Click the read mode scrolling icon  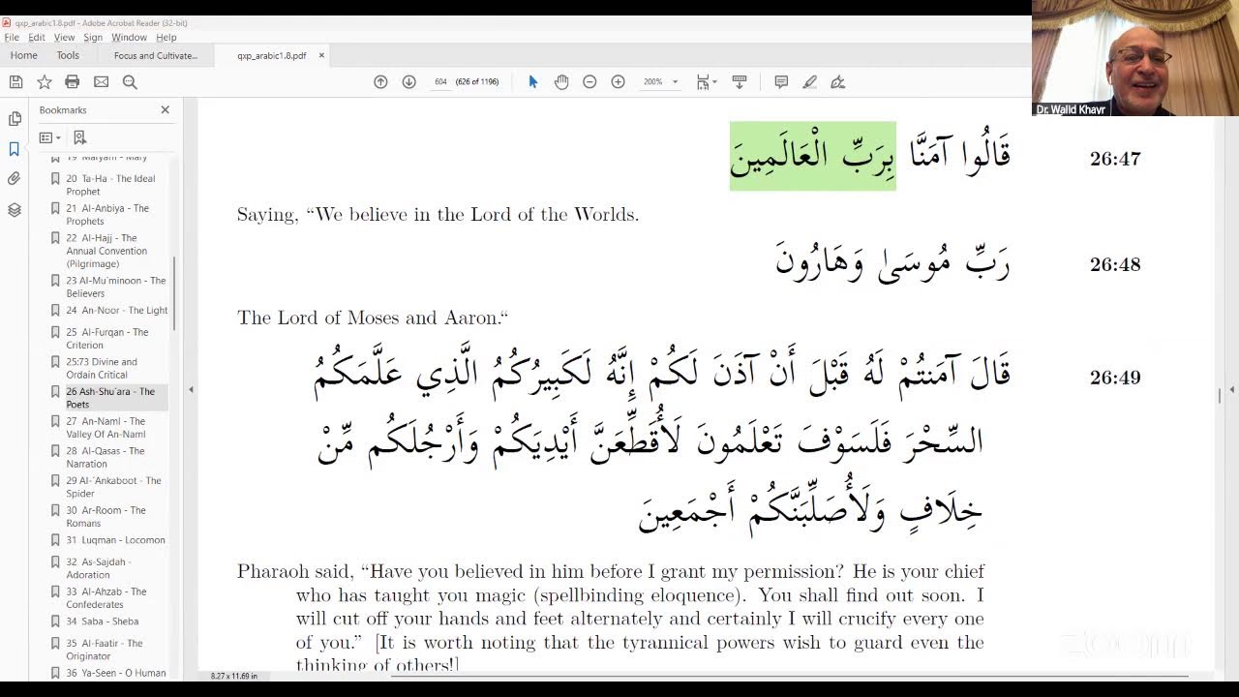click(x=740, y=82)
